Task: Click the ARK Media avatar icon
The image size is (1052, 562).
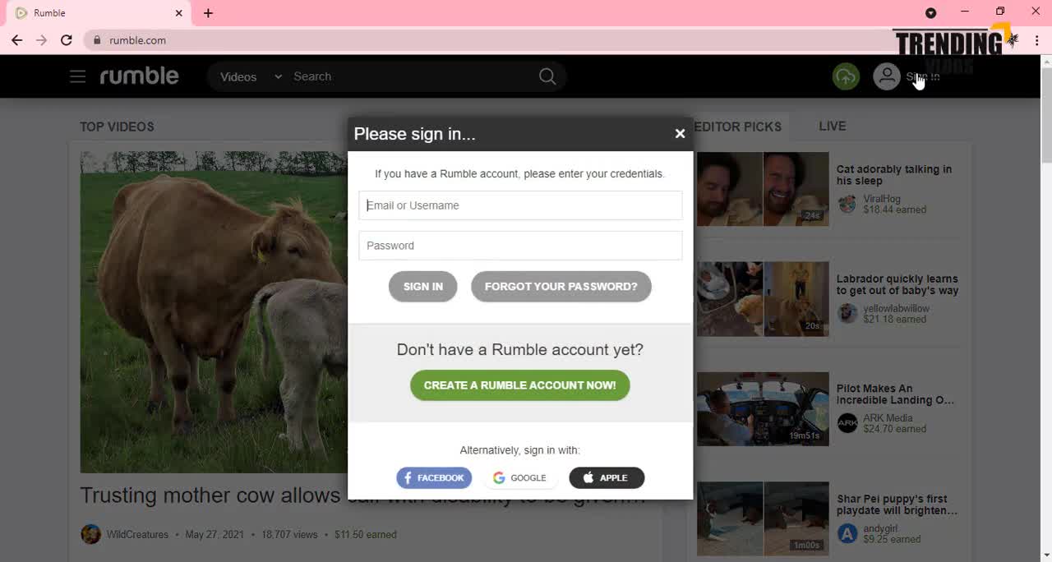Action: [847, 423]
